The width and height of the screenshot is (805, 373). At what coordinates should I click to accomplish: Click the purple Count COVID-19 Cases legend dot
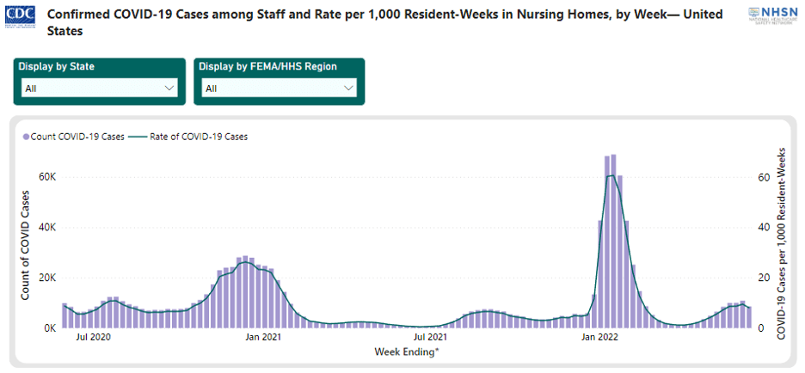[26, 136]
